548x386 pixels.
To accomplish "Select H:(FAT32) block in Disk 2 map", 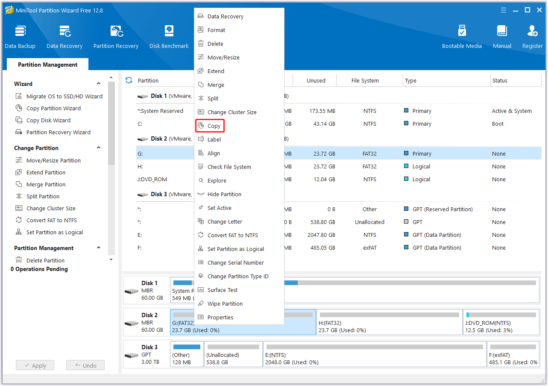I will [389, 322].
